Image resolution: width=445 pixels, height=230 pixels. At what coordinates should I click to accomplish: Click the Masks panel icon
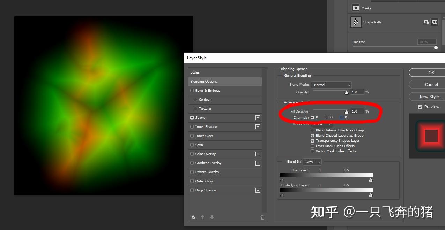pyautogui.click(x=355, y=8)
